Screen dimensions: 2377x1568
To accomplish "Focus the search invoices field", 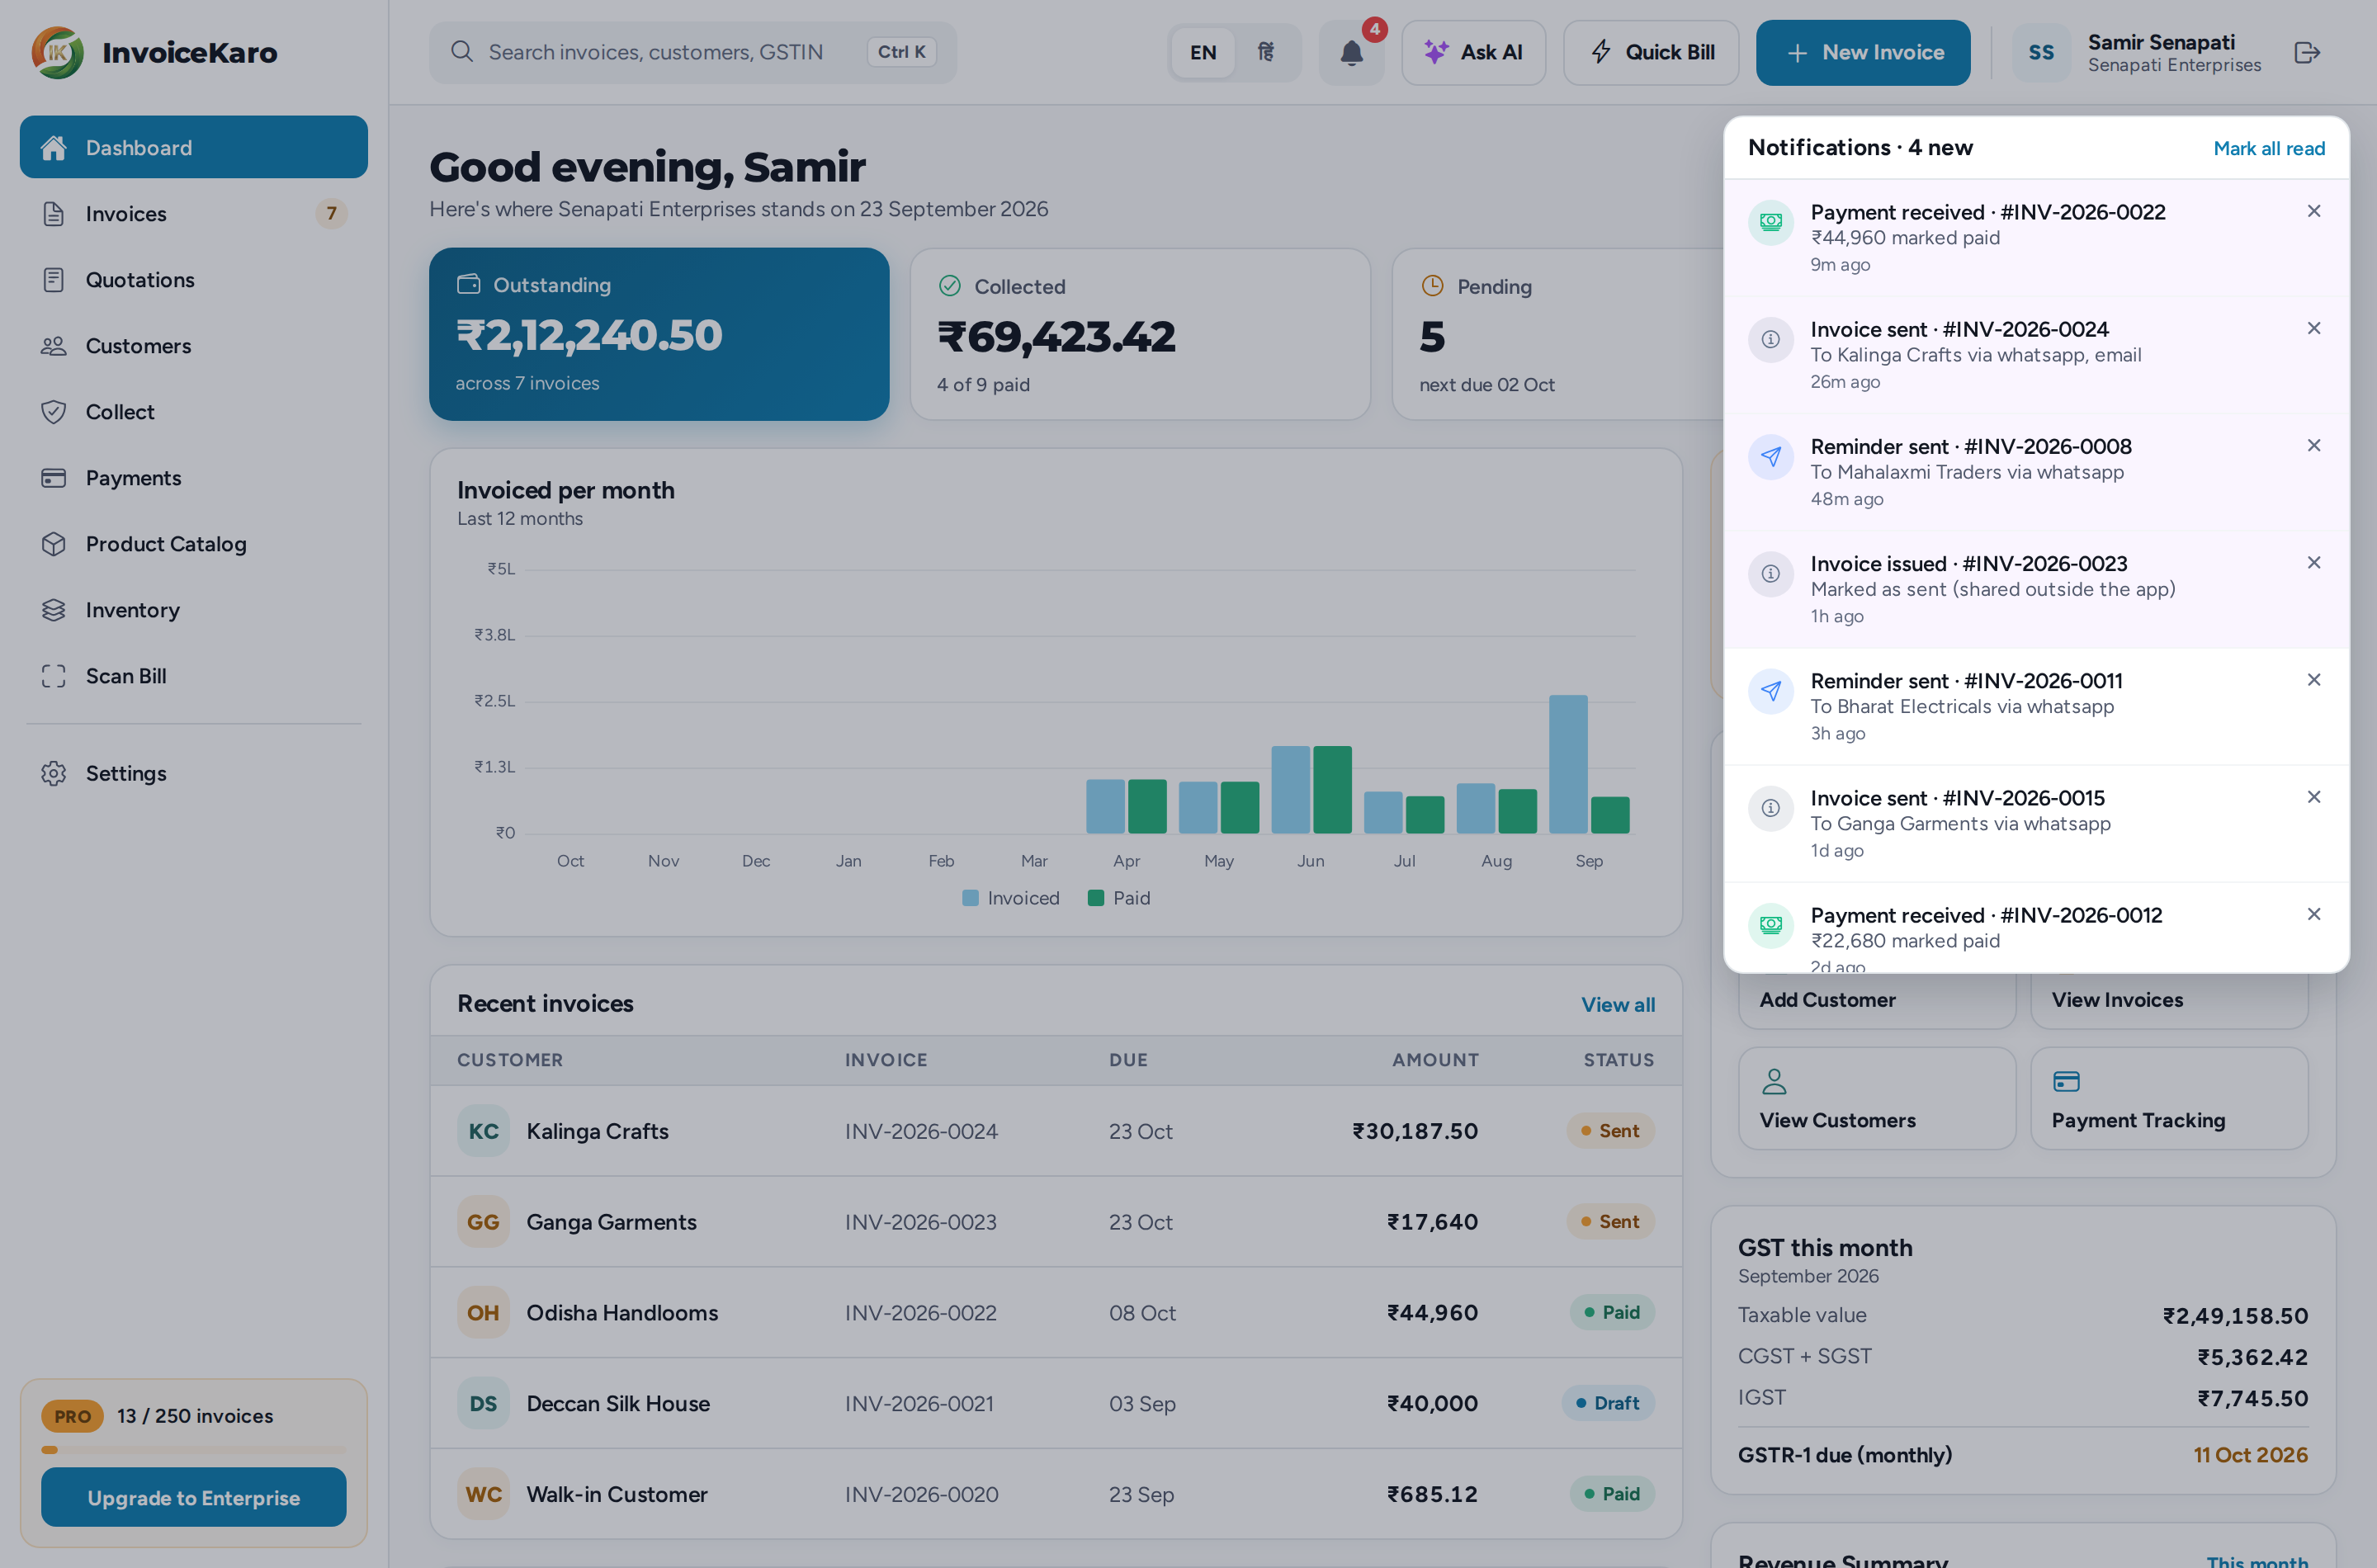I will (x=693, y=52).
